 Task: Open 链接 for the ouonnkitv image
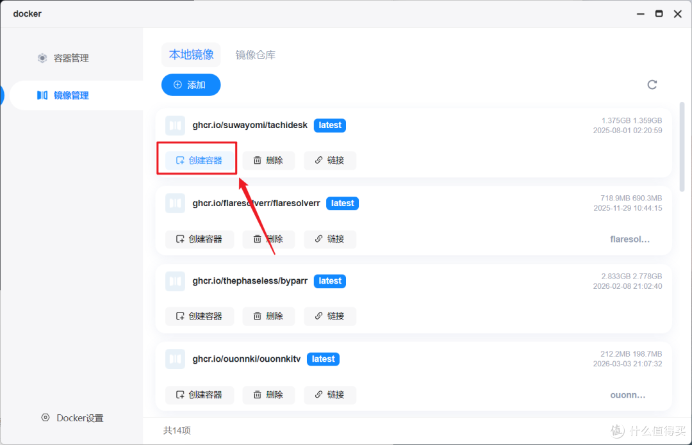[330, 394]
